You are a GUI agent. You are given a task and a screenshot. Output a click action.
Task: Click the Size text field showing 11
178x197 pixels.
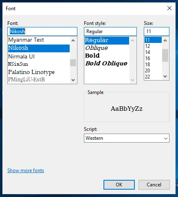(x=156, y=31)
